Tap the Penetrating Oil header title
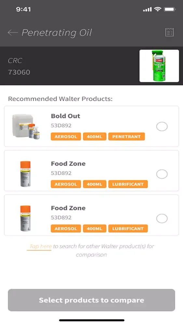Image resolution: width=183 pixels, height=325 pixels. [x=57, y=33]
